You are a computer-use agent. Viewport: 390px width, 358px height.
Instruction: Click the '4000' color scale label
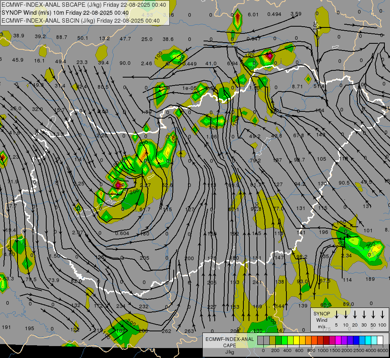click(x=371, y=350)
